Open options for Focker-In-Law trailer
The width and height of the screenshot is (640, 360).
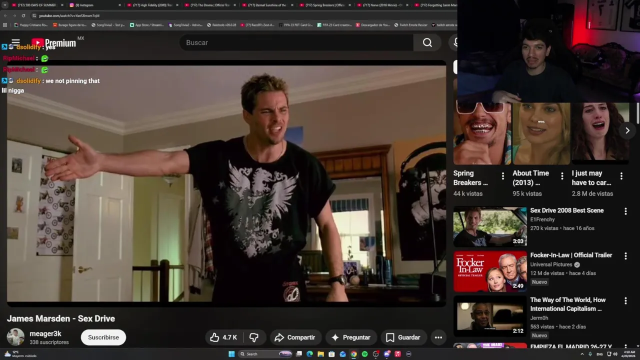click(625, 256)
